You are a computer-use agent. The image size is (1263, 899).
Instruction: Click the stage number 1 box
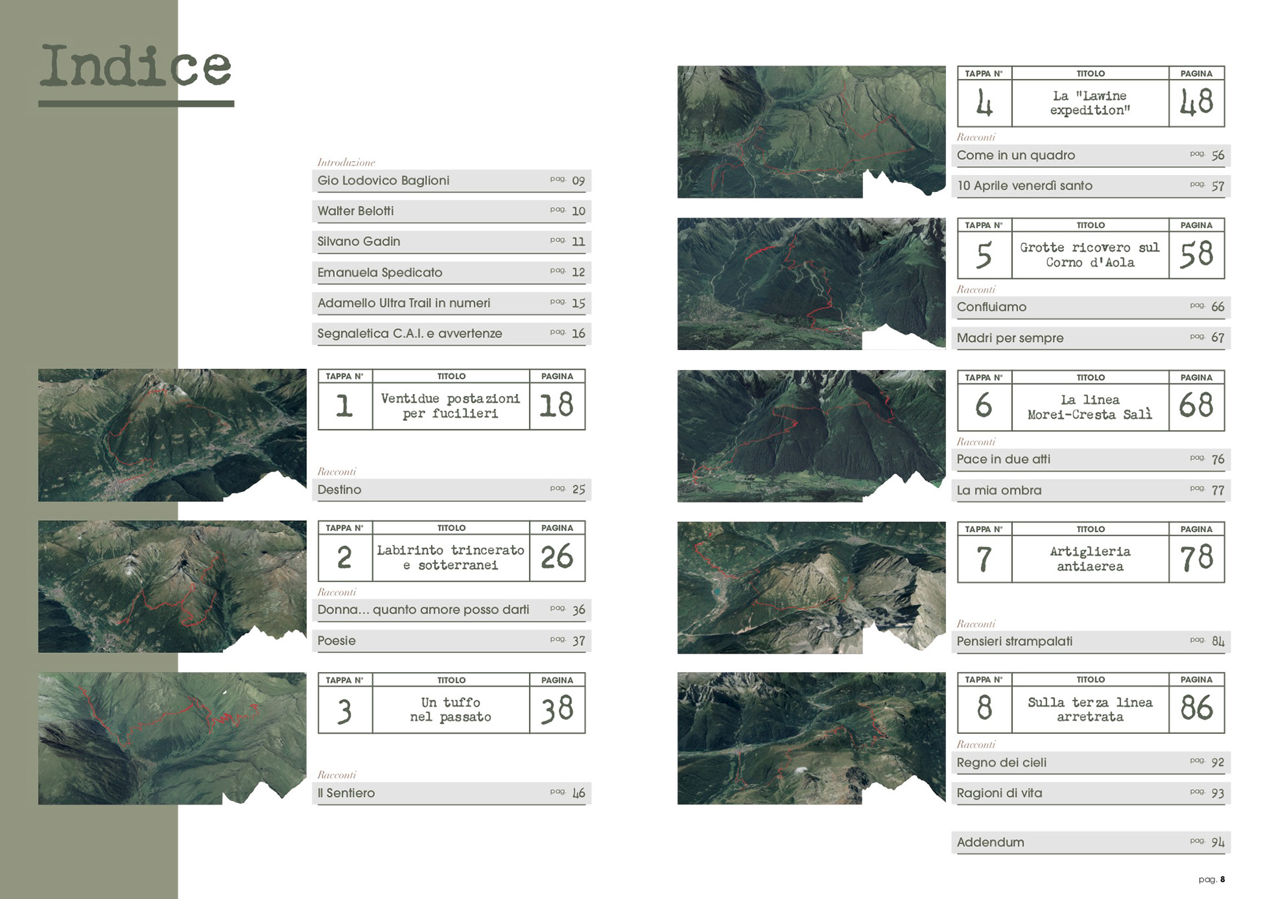pos(345,406)
